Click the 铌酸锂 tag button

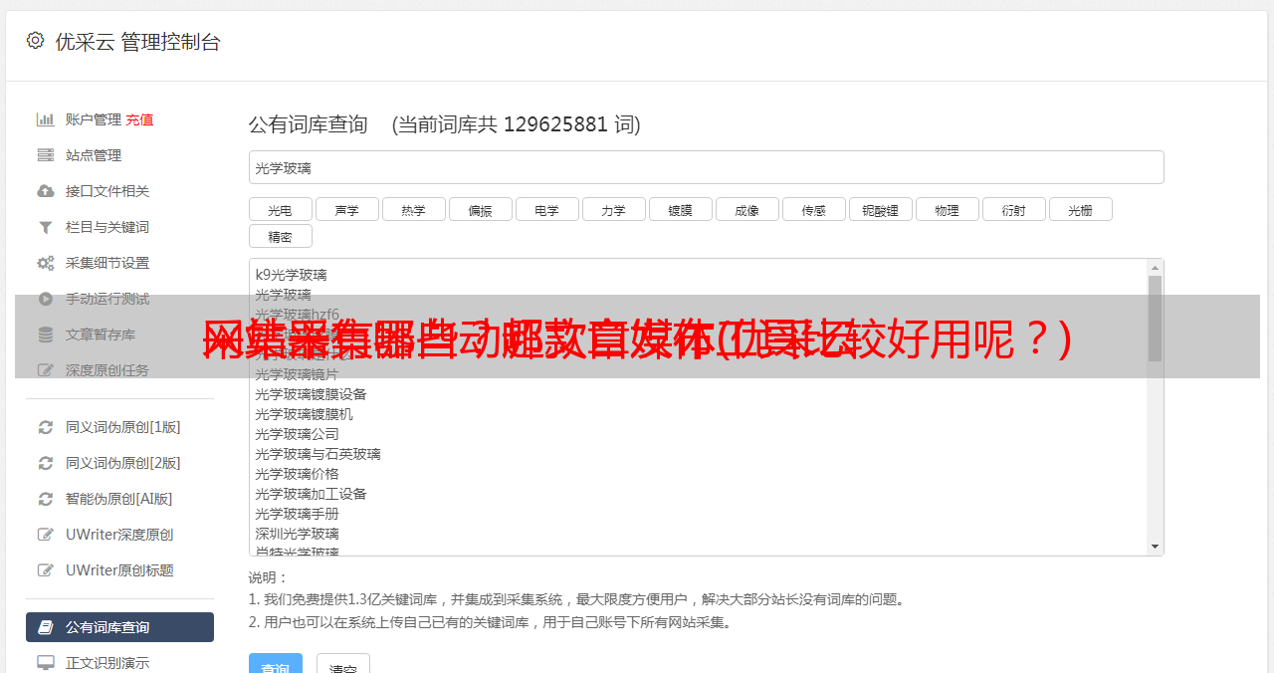(881, 210)
